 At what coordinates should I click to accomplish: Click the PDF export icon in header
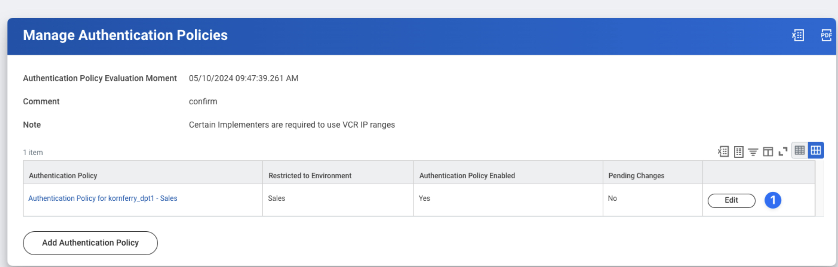click(x=826, y=35)
